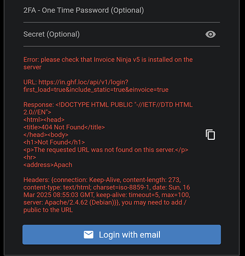The image size is (245, 256).
Task: Click the 'Headers: {connection: Keep-Alive' line
Action: click(102, 180)
